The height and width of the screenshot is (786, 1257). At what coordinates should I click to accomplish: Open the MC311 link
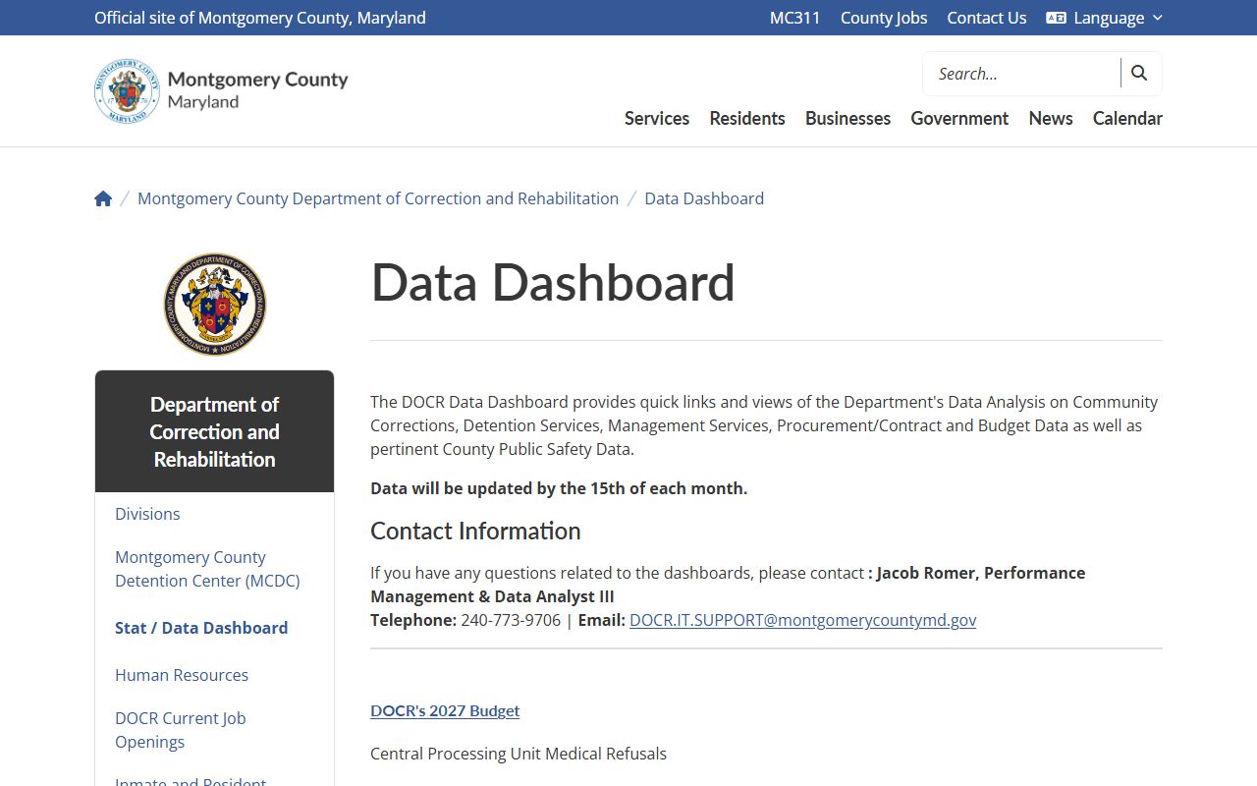click(794, 18)
